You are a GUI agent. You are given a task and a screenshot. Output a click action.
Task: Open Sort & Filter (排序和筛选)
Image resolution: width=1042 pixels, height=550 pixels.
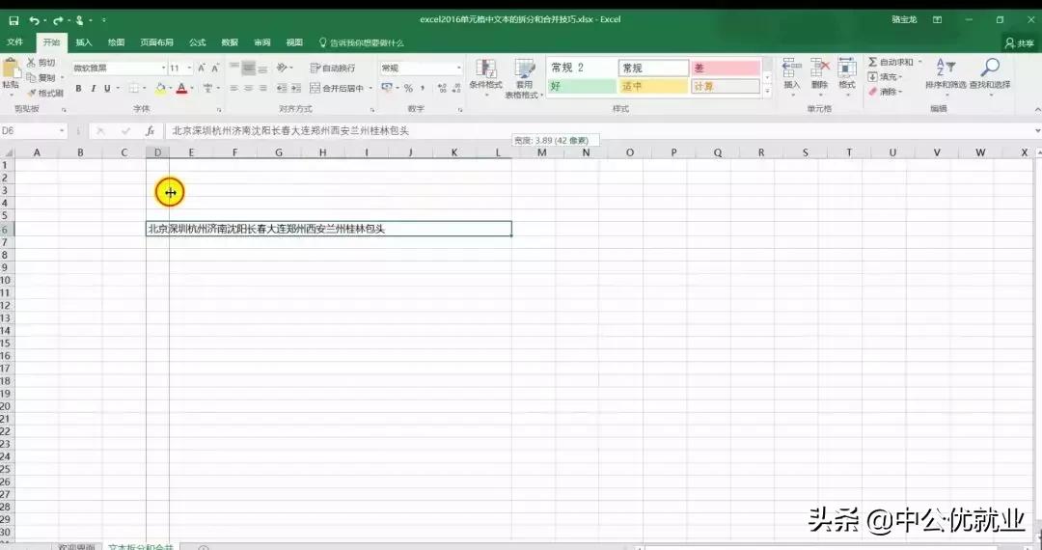coord(945,72)
